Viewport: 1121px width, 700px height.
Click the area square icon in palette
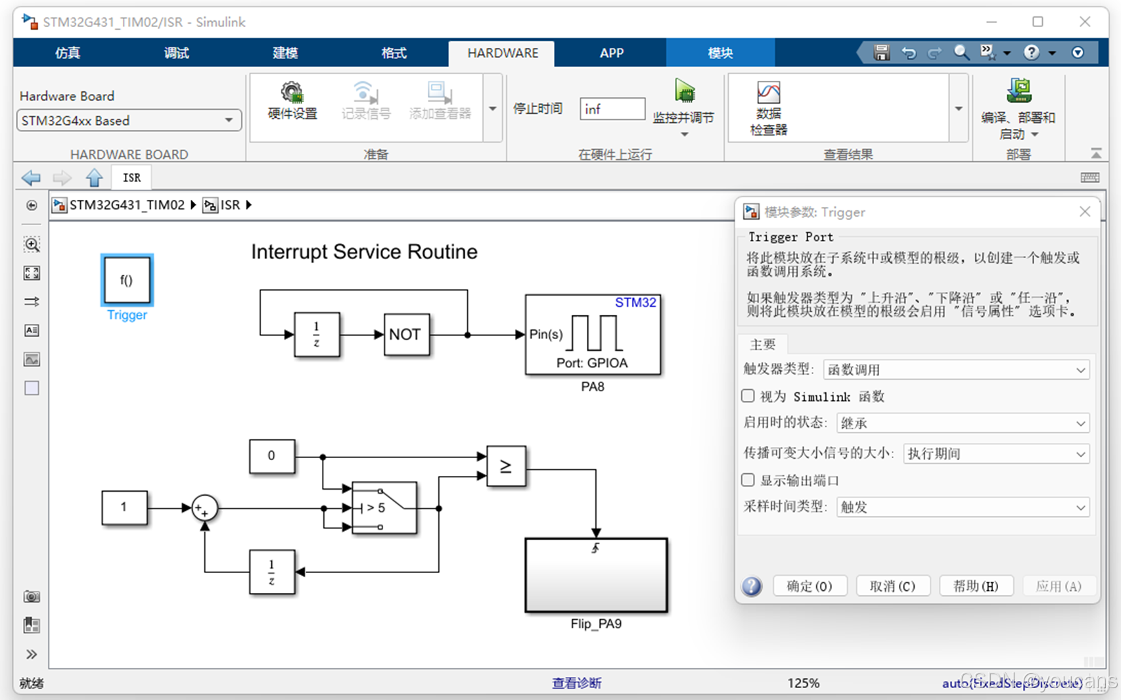32,388
